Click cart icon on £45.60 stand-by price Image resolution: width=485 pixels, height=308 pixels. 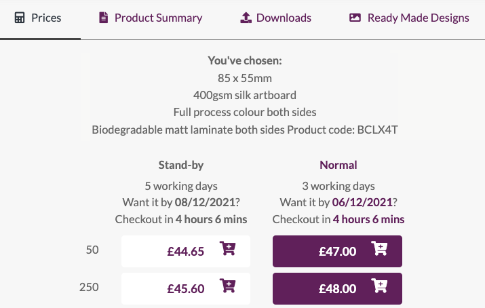coord(228,286)
